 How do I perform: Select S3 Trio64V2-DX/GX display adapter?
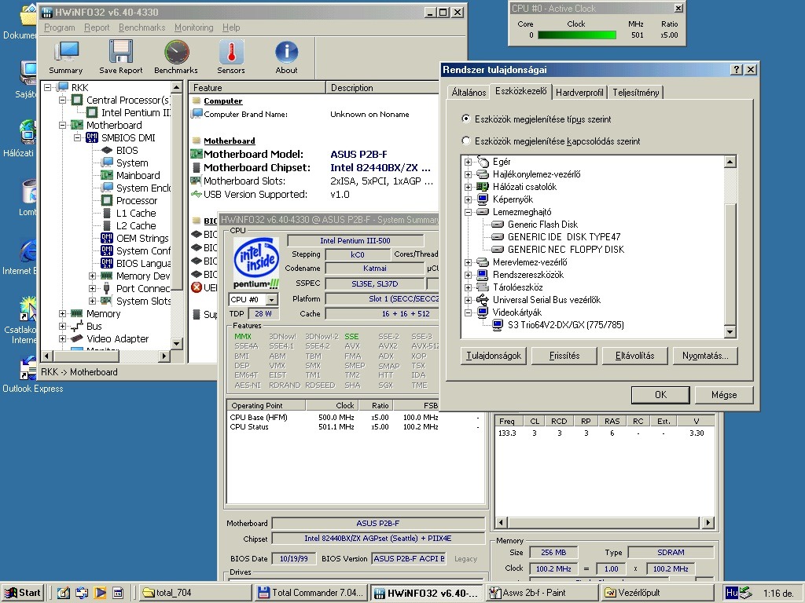coord(565,325)
